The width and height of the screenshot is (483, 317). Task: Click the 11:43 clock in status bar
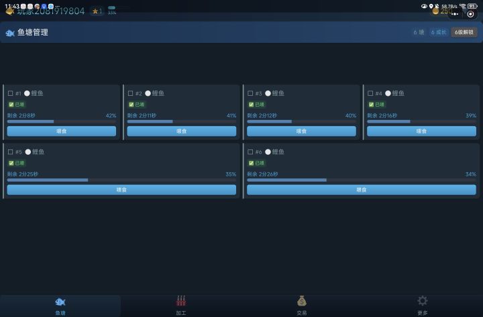coord(12,6)
